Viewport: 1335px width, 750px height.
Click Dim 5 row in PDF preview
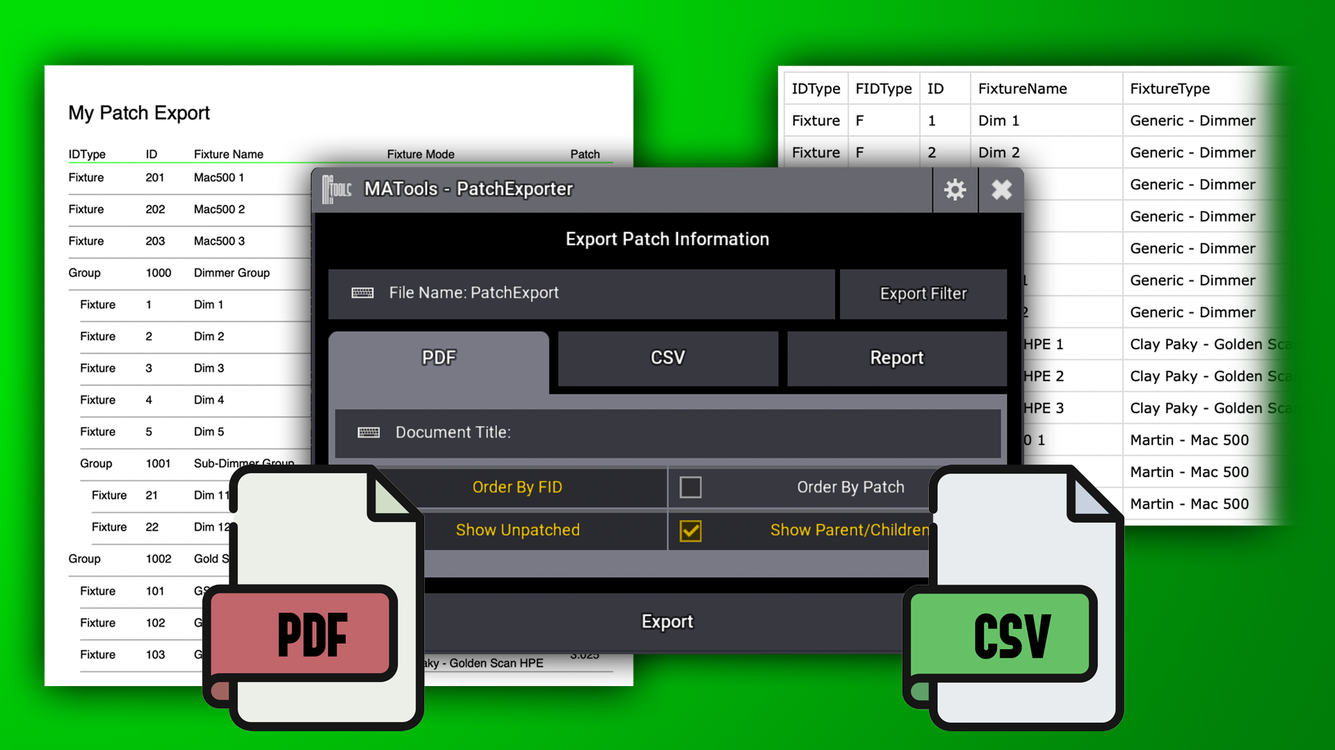click(195, 432)
